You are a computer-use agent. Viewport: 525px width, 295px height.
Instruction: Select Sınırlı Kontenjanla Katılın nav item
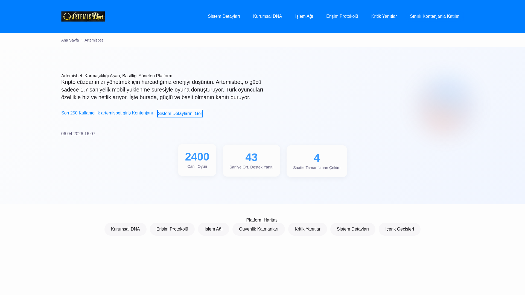coord(434,16)
